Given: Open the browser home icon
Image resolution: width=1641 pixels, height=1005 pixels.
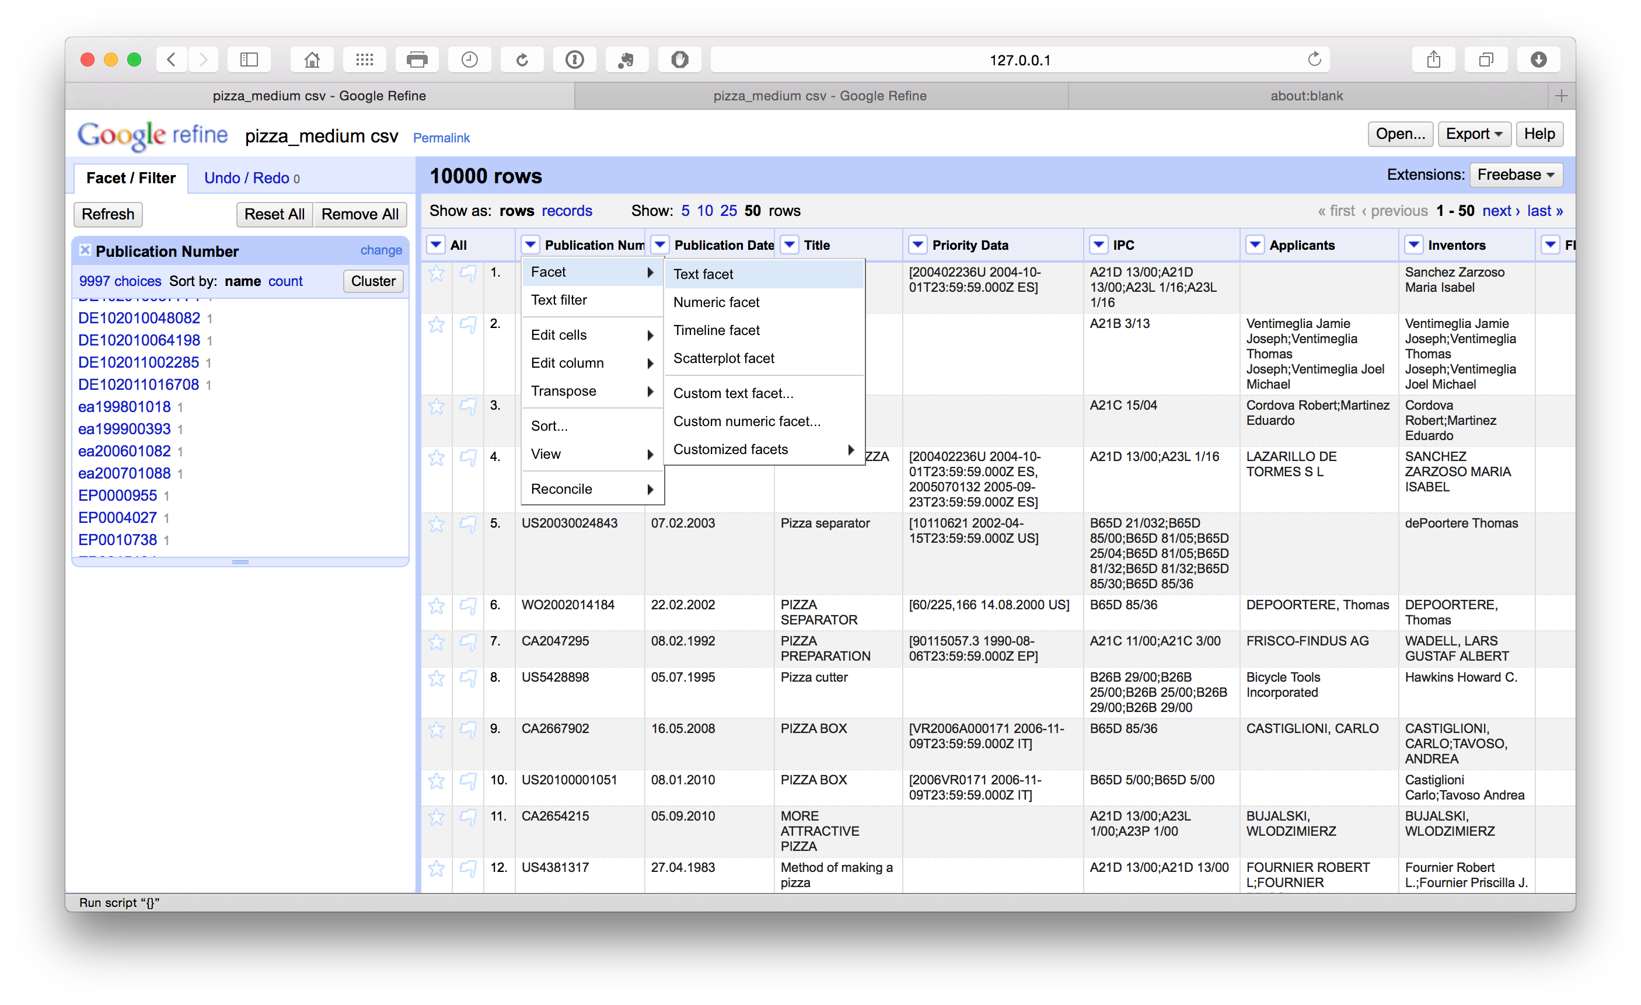Looking at the screenshot, I should pos(312,60).
